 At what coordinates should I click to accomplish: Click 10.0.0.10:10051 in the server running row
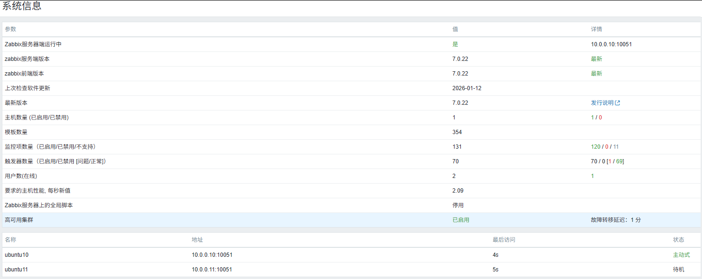(x=611, y=44)
